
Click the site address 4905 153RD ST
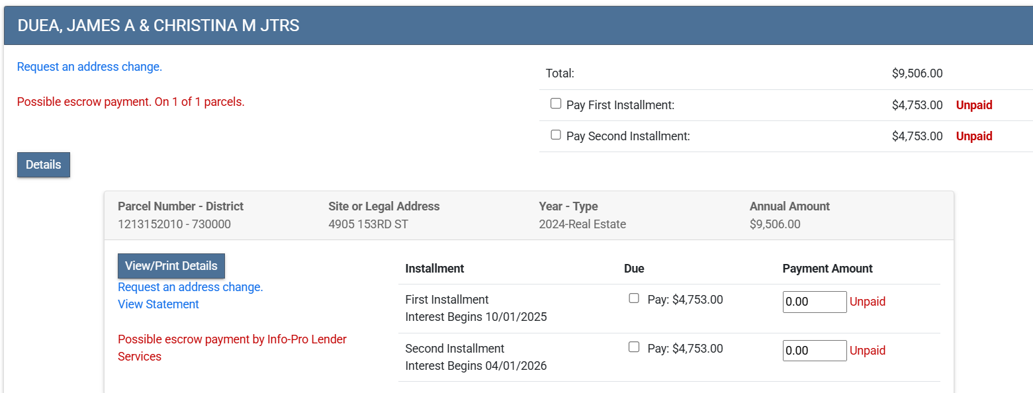(x=368, y=224)
